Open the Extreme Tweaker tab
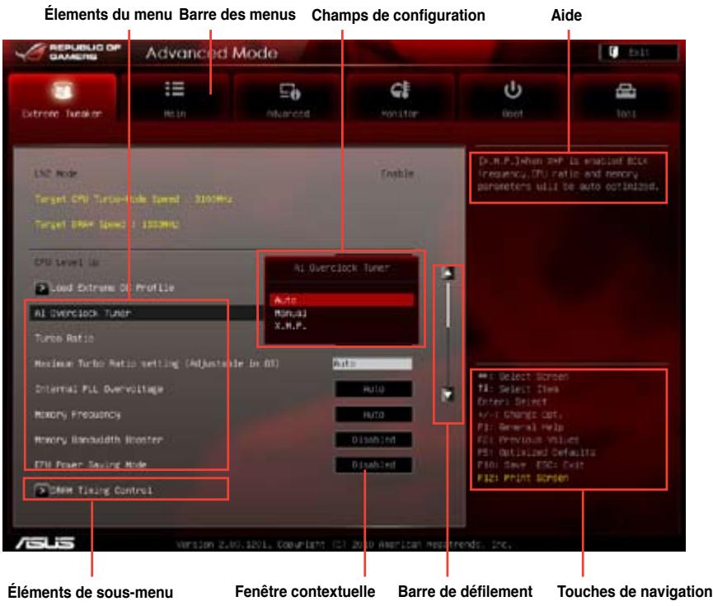The height and width of the screenshot is (606, 713). (62, 98)
